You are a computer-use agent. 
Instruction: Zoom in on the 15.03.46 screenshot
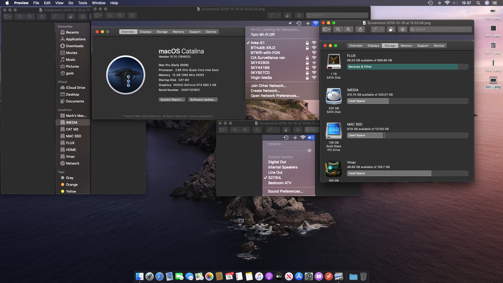tap(348, 29)
